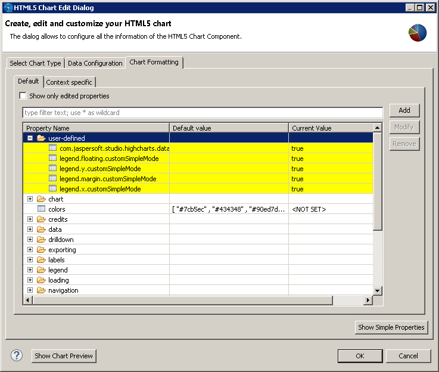The width and height of the screenshot is (439, 372).
Task: Click the pie chart icon in header
Action: tap(418, 33)
